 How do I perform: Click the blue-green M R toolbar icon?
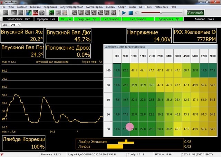click(29, 13)
